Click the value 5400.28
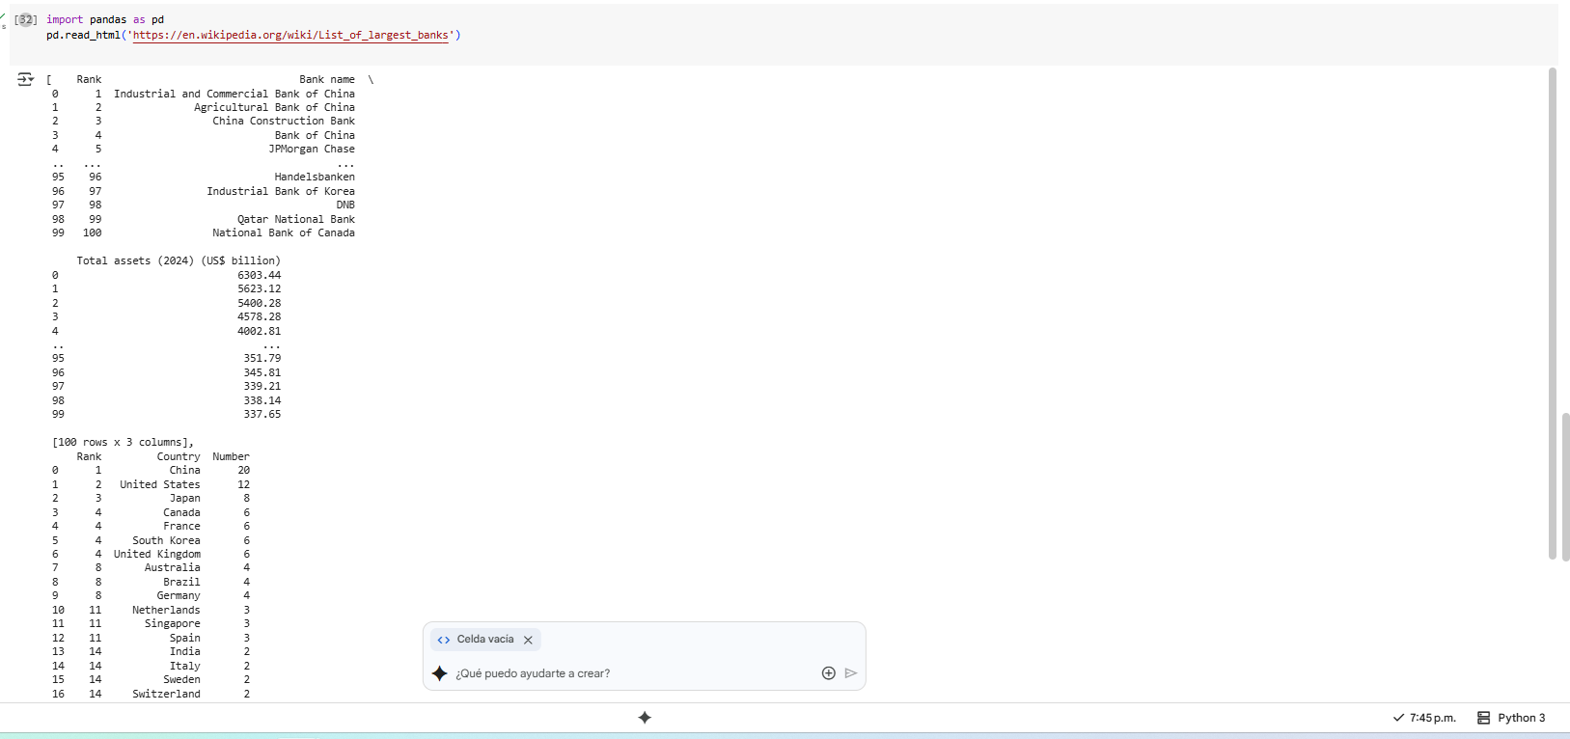The image size is (1570, 739). (x=260, y=303)
